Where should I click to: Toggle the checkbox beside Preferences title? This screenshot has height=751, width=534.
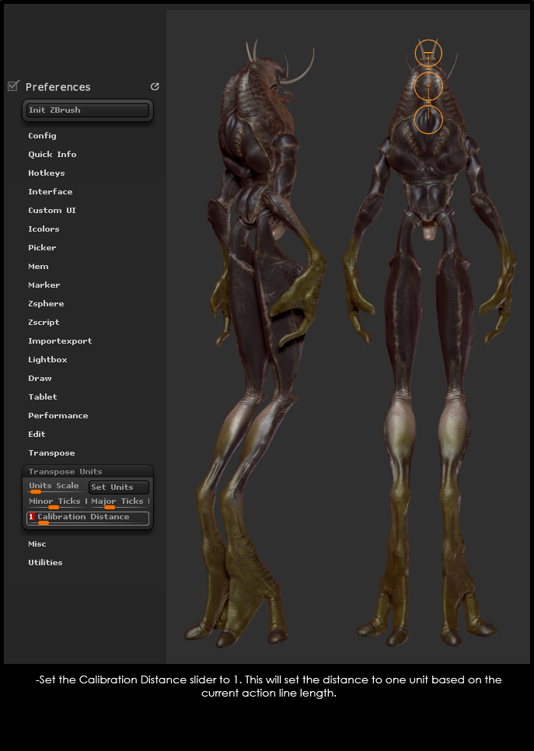[13, 86]
